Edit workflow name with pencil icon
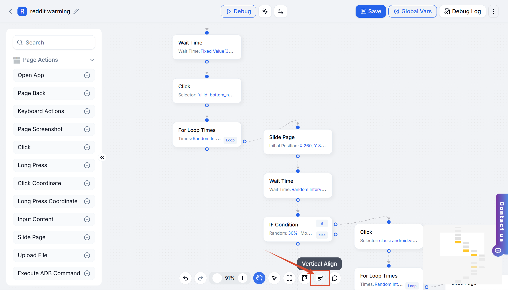This screenshot has width=508, height=290. (76, 11)
